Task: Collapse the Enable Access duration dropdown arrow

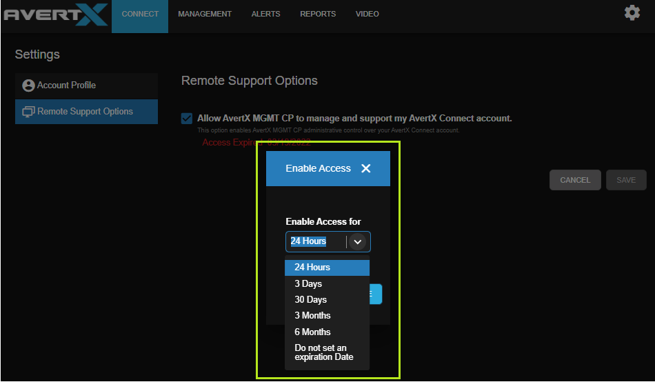Action: click(x=358, y=241)
